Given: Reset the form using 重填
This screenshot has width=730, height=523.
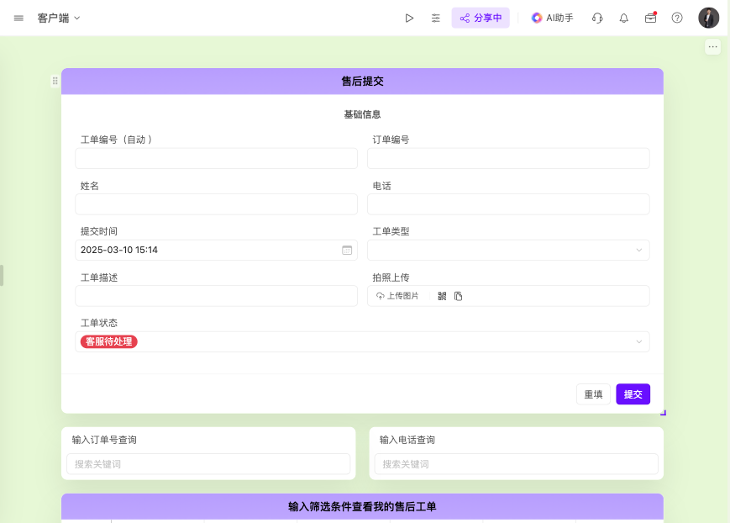Looking at the screenshot, I should pos(593,394).
